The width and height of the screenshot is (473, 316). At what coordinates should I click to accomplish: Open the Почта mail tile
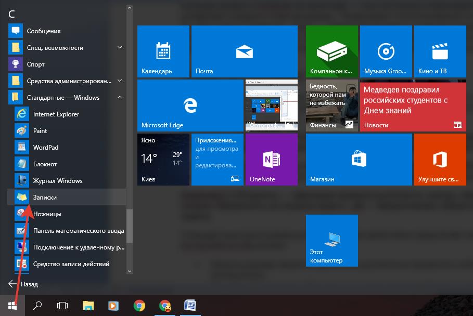[245, 51]
